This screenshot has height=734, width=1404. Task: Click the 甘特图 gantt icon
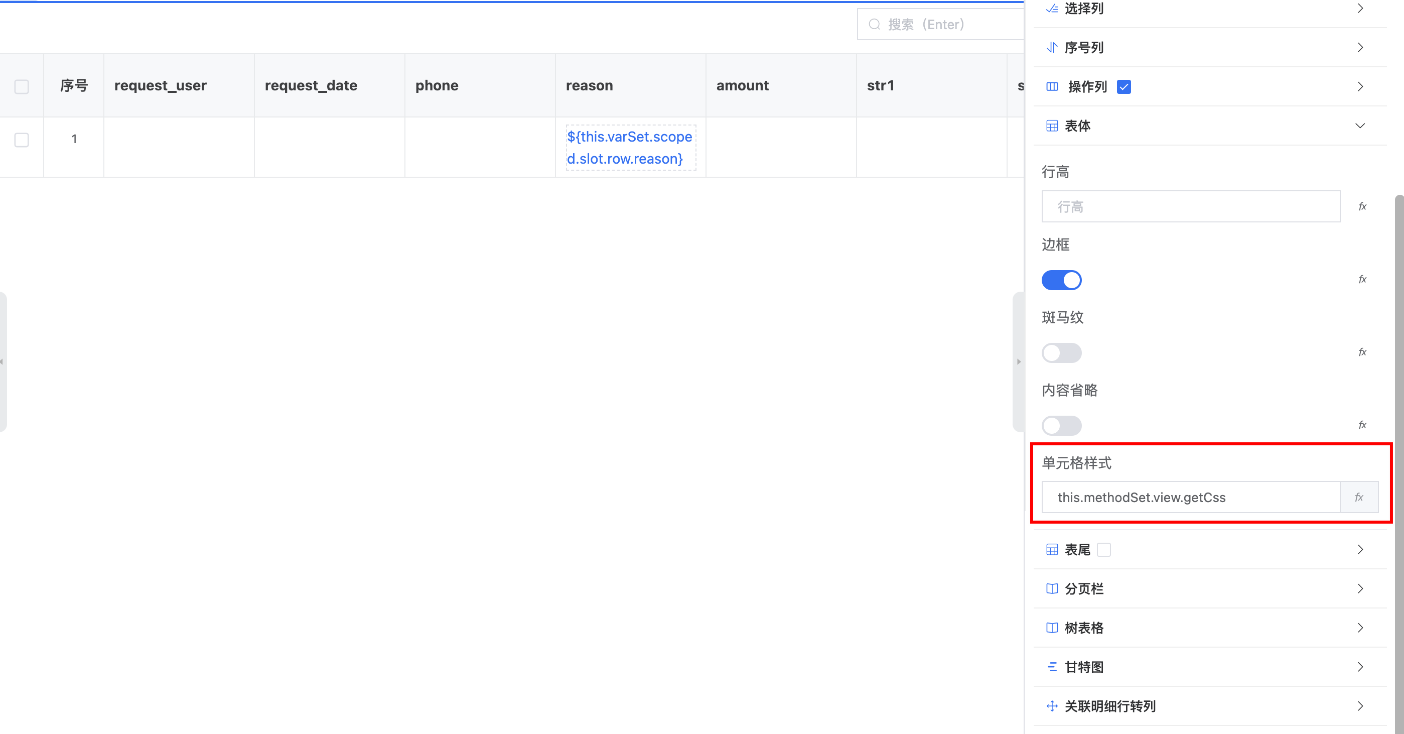pyautogui.click(x=1052, y=667)
